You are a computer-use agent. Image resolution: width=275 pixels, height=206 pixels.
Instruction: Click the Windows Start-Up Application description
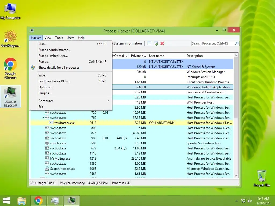click(x=208, y=87)
